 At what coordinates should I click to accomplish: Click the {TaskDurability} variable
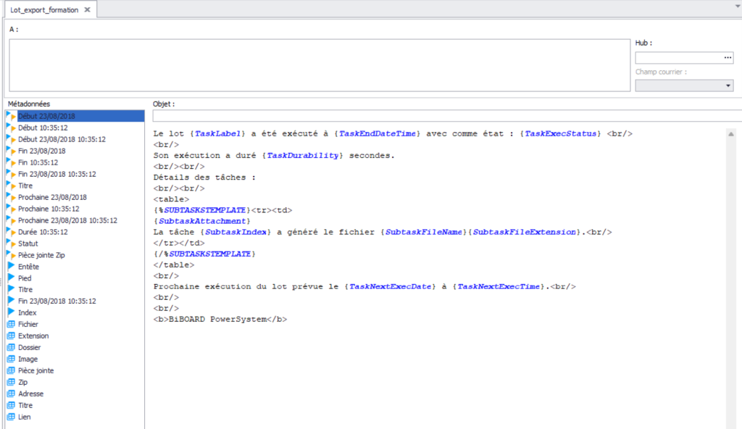[x=302, y=155]
